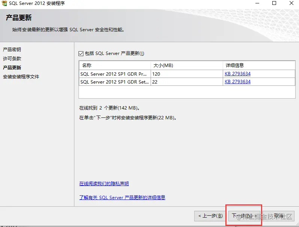This screenshot has width=299, height=227.
Task: Click the 名称 column header
Action: 115,66
